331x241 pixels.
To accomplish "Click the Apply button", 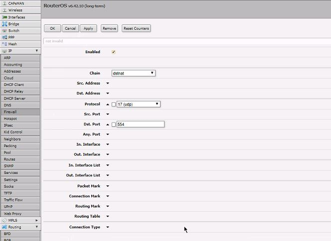I will click(88, 28).
